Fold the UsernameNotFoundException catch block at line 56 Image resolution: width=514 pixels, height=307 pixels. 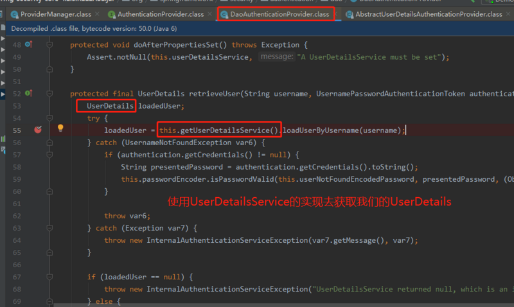[49, 143]
